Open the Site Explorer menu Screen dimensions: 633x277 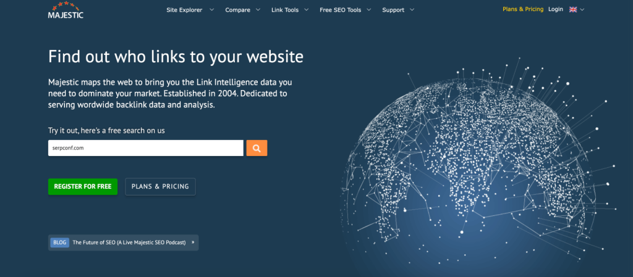(x=184, y=10)
